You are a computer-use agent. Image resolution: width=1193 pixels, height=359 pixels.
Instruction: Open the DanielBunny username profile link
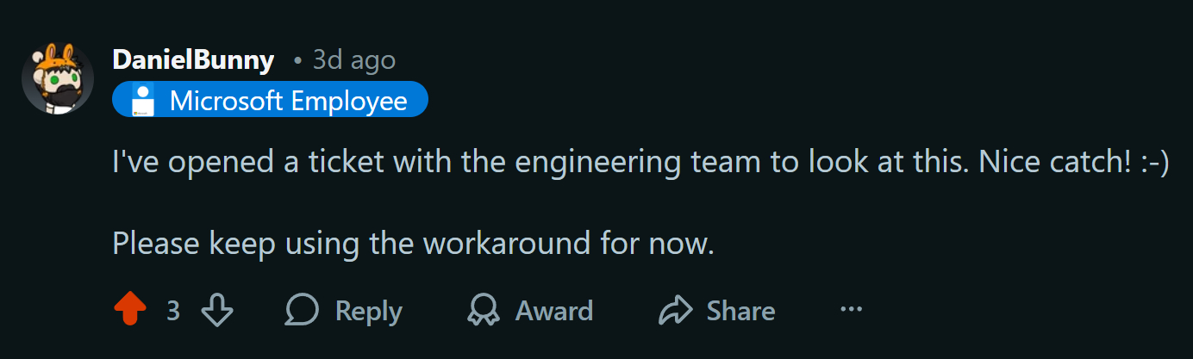[x=193, y=60]
